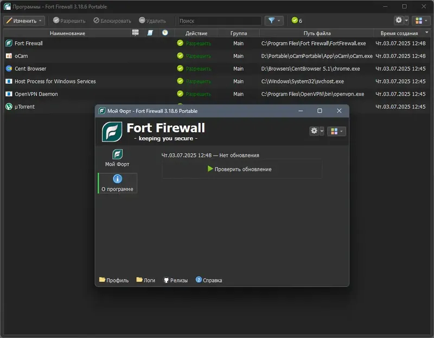Open colored grid menu in Программы window
Screen dimensions: 434x338
[x=421, y=21]
